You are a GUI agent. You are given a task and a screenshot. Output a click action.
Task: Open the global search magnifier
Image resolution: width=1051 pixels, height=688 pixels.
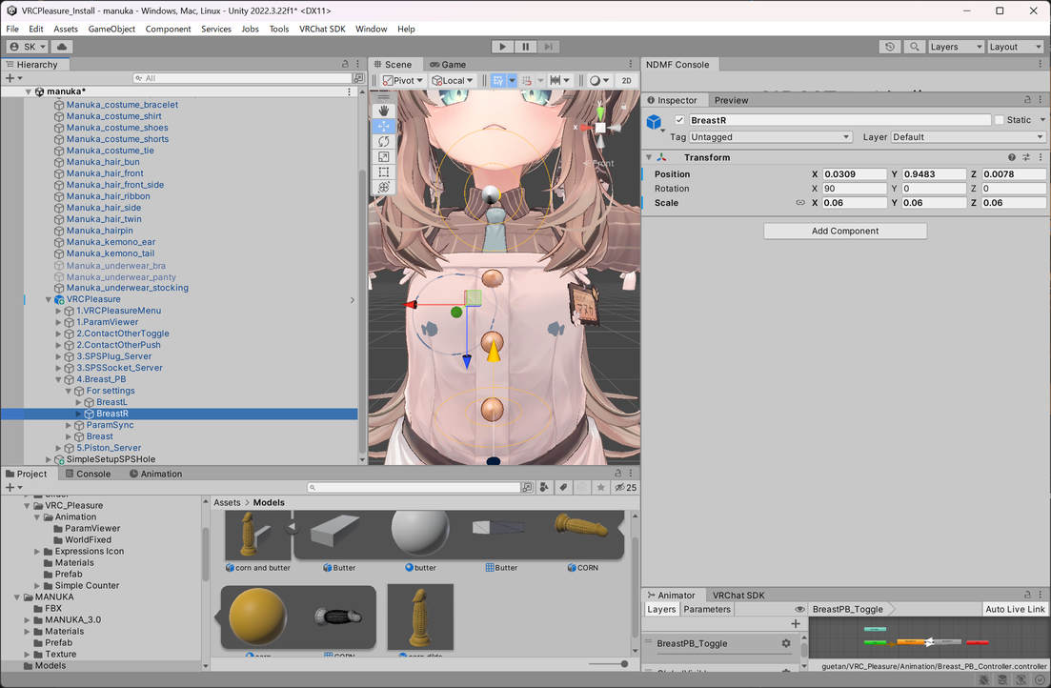pos(914,47)
